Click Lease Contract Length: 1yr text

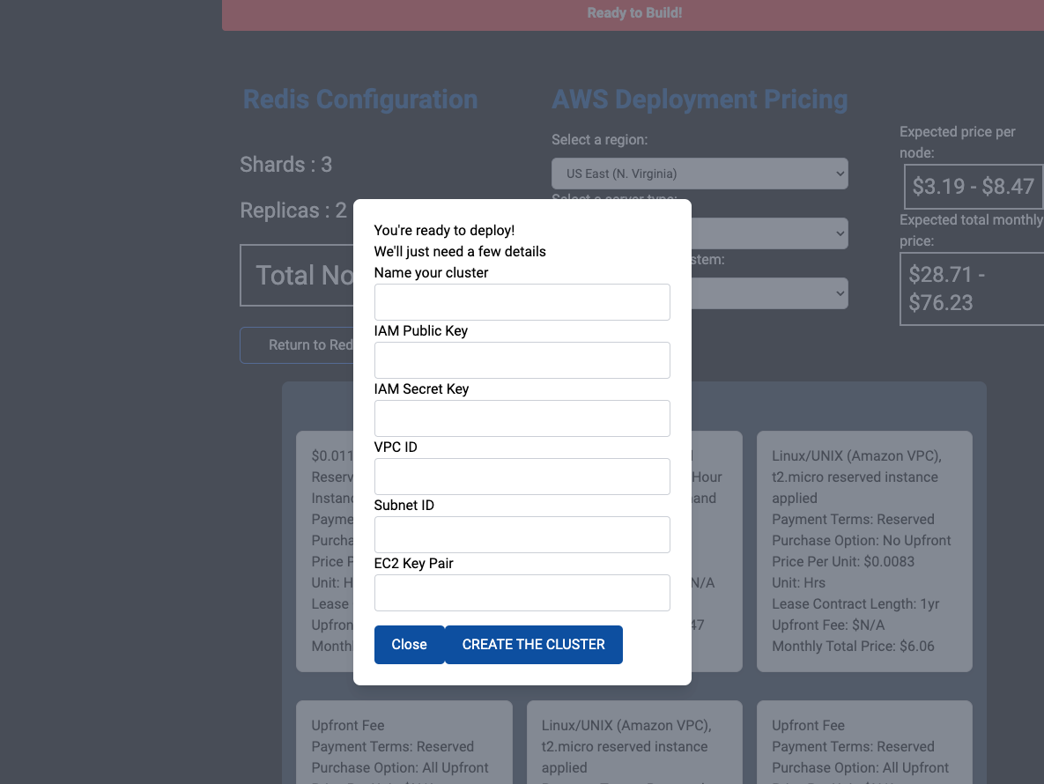coord(855,604)
